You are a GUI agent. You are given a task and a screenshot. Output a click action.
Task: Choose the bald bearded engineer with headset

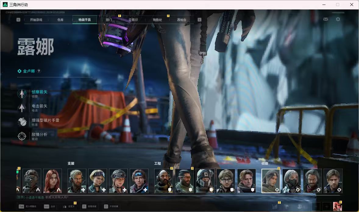tap(163, 181)
